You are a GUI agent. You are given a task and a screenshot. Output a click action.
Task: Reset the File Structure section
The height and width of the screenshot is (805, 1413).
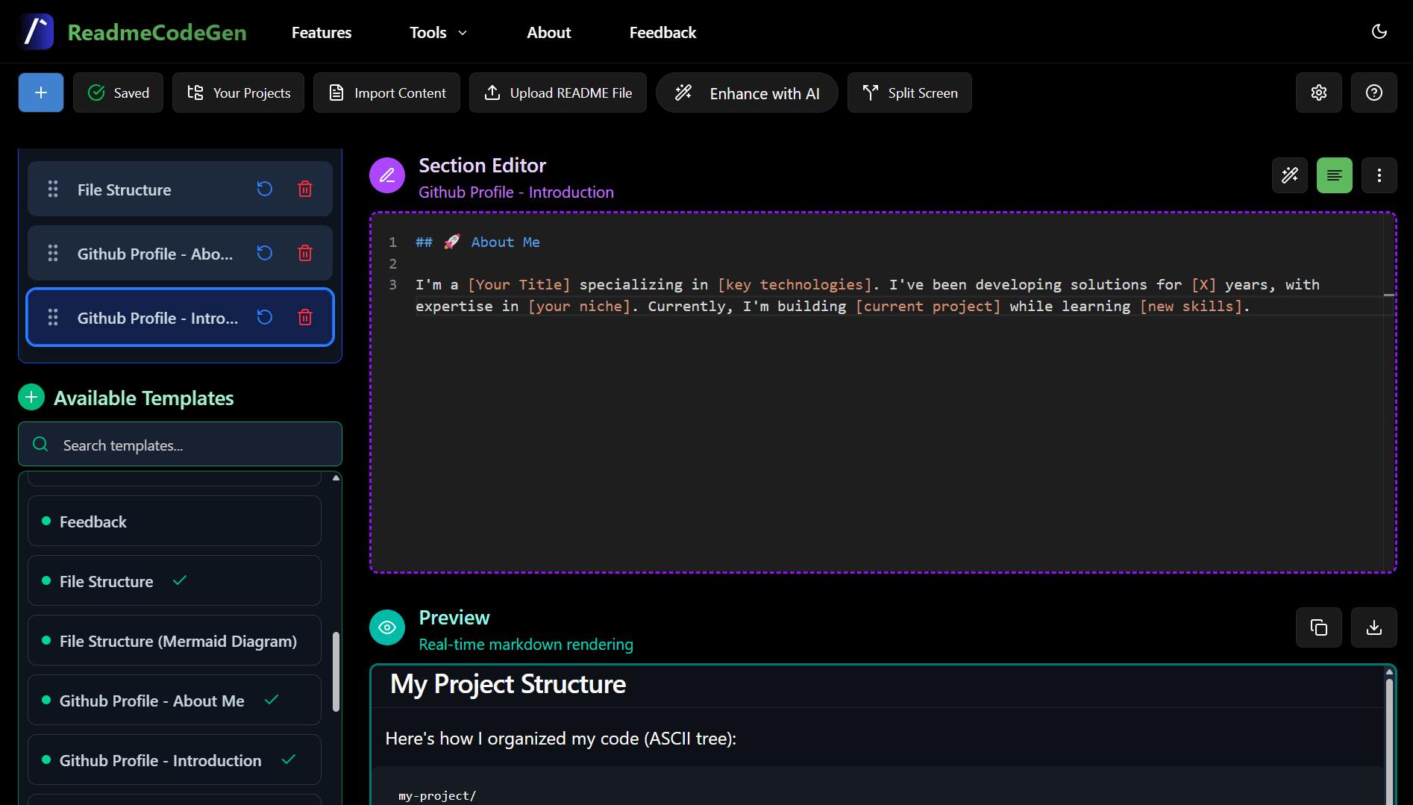264,189
